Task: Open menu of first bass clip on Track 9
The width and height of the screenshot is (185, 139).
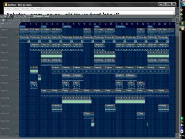Action: coord(42,90)
